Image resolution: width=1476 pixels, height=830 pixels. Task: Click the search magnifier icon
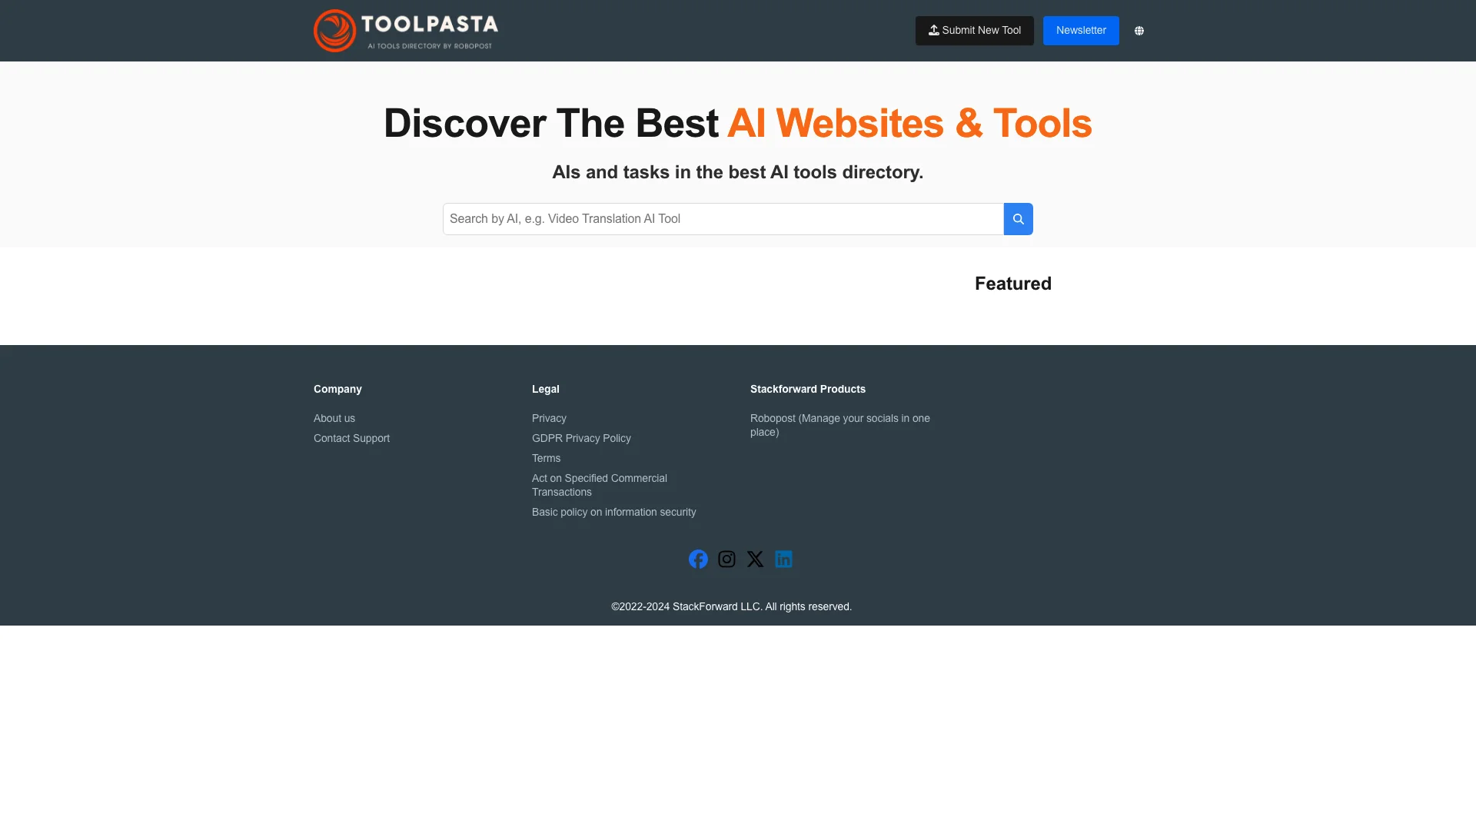1018,218
